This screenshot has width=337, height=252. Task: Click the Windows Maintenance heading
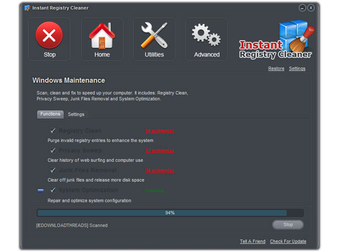(69, 80)
